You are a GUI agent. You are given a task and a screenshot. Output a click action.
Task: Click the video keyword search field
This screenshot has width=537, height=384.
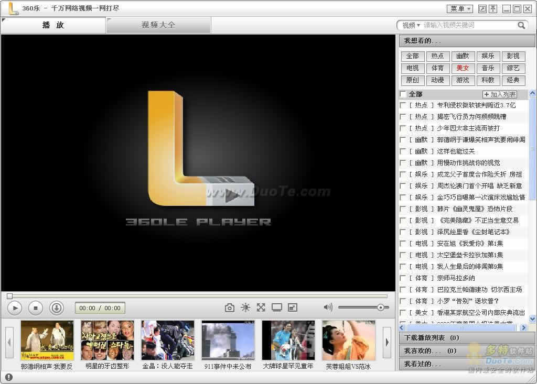[469, 25]
